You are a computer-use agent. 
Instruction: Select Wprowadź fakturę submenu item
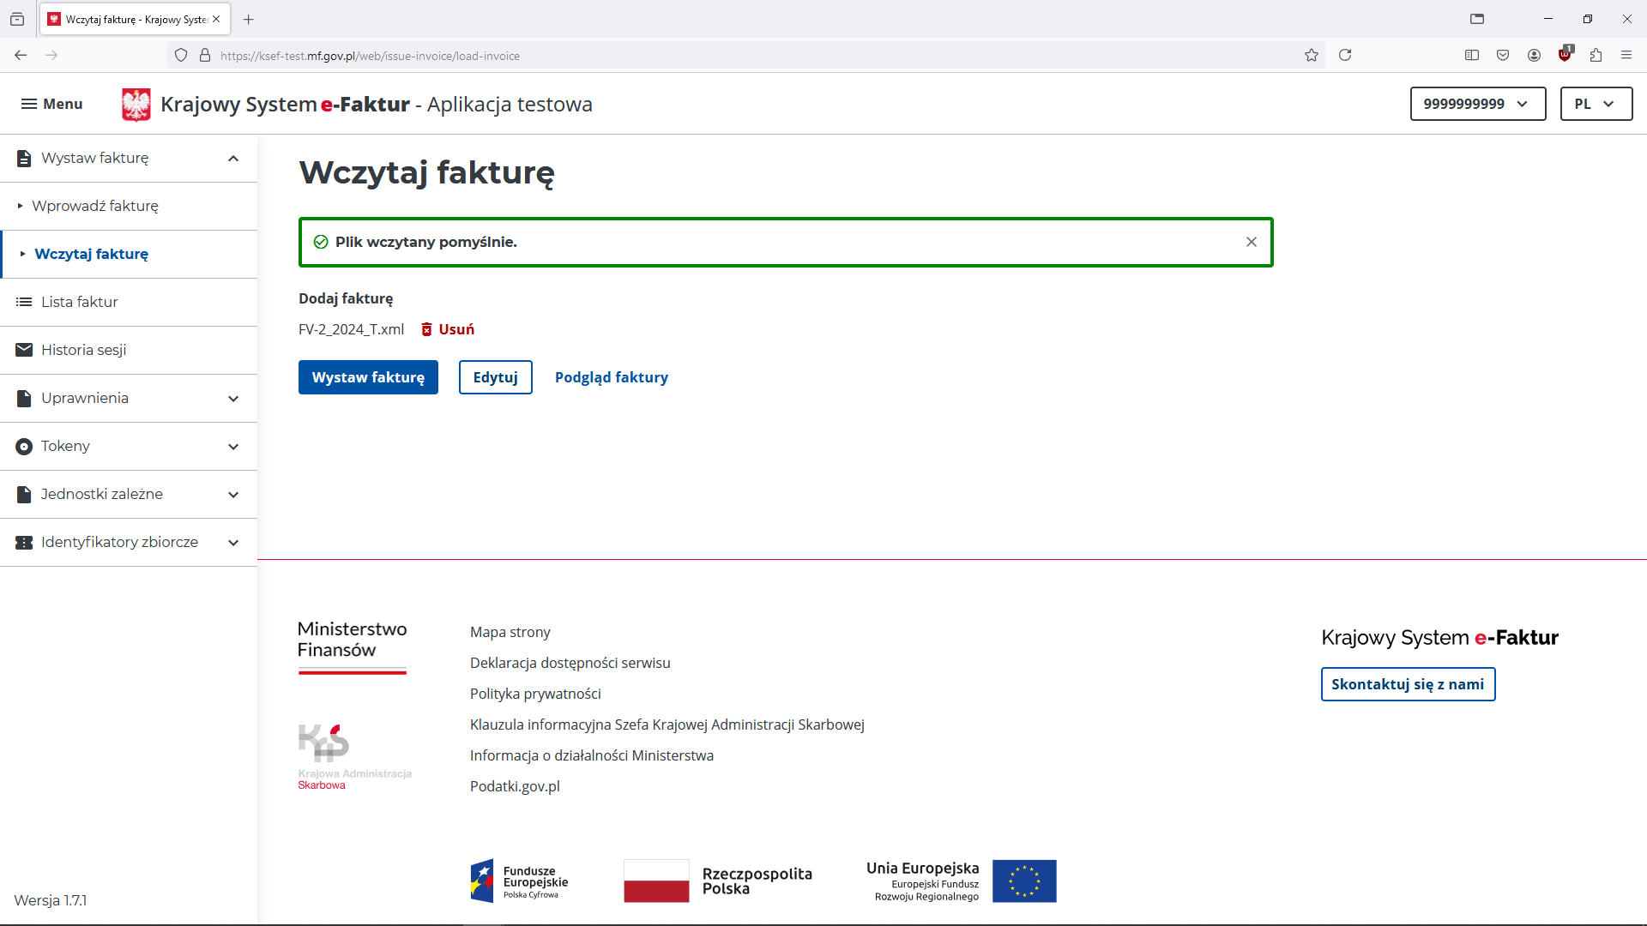[95, 206]
